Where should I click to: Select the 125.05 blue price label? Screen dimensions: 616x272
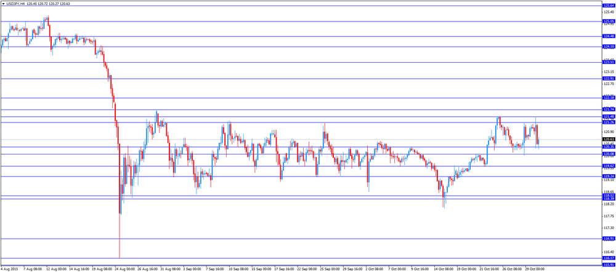click(609, 21)
